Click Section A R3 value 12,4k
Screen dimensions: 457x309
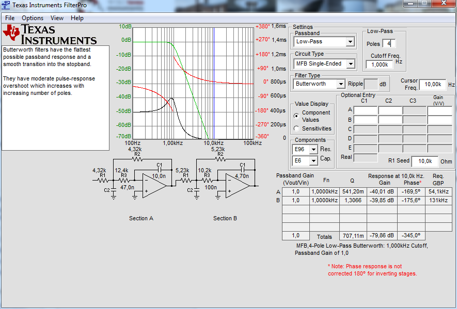tap(121, 170)
